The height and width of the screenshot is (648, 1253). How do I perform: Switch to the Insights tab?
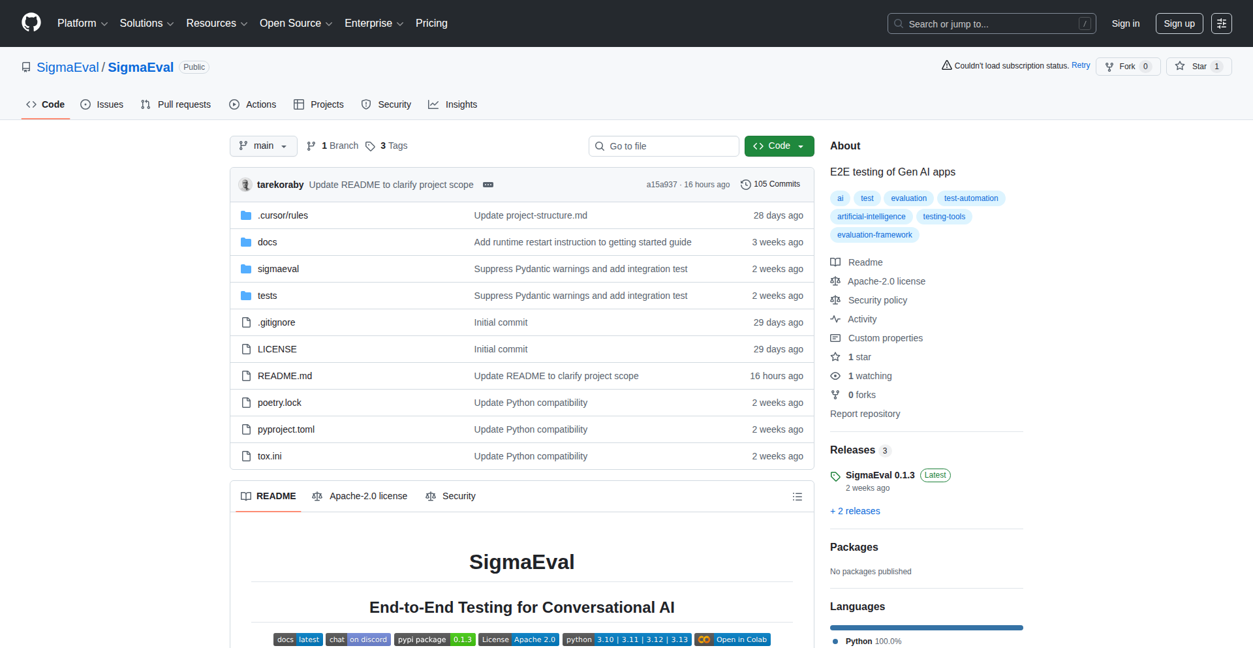click(x=453, y=104)
